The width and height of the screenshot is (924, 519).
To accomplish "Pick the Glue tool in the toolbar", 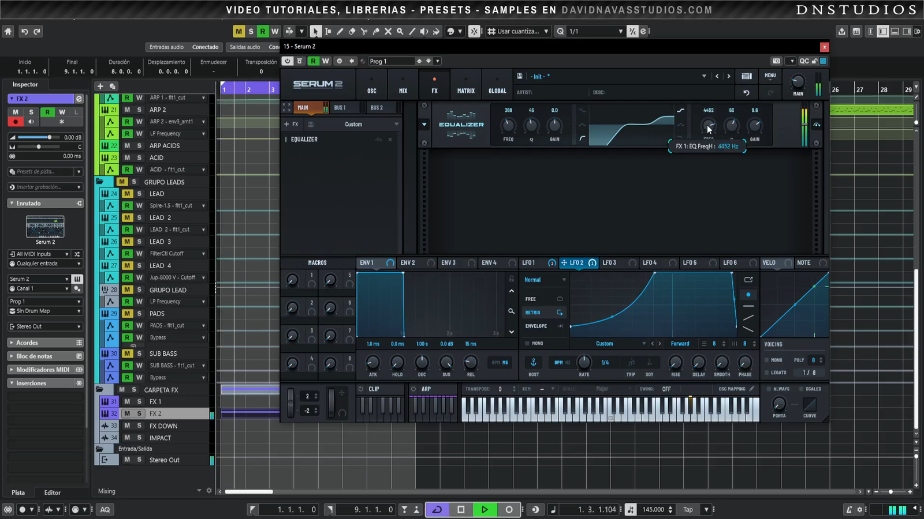I will coord(376,32).
